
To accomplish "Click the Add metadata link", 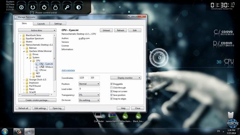I will pos(68,70).
